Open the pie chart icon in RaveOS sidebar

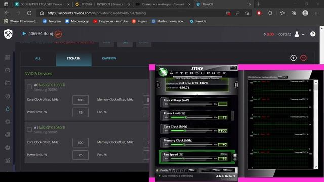click(8, 147)
